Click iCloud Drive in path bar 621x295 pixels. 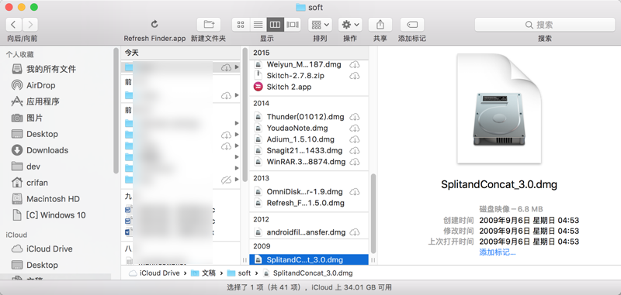click(x=154, y=273)
